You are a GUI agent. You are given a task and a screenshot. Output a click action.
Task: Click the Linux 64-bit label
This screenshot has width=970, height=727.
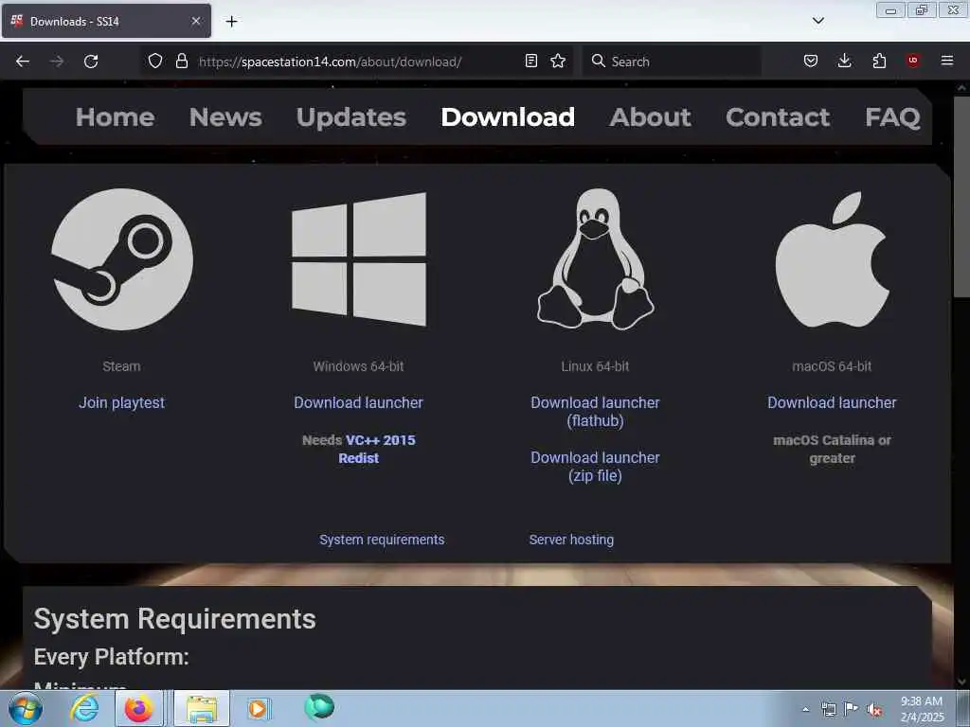(x=595, y=366)
